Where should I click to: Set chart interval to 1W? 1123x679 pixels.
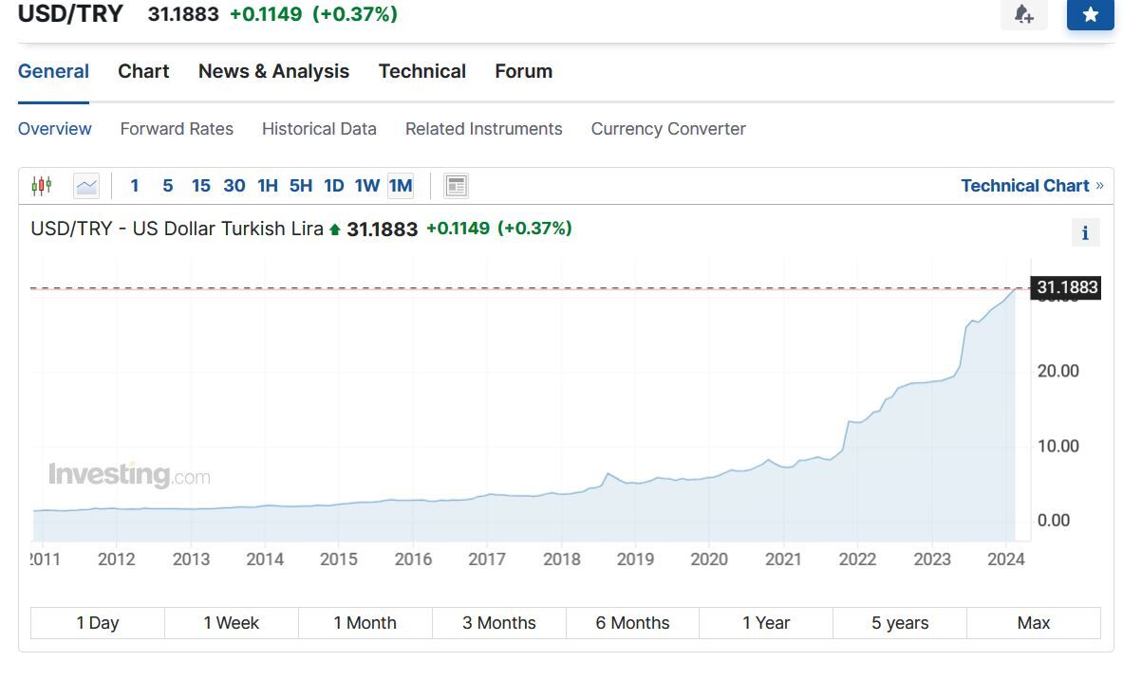click(366, 186)
